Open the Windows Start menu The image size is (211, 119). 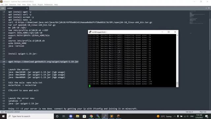click(3, 116)
